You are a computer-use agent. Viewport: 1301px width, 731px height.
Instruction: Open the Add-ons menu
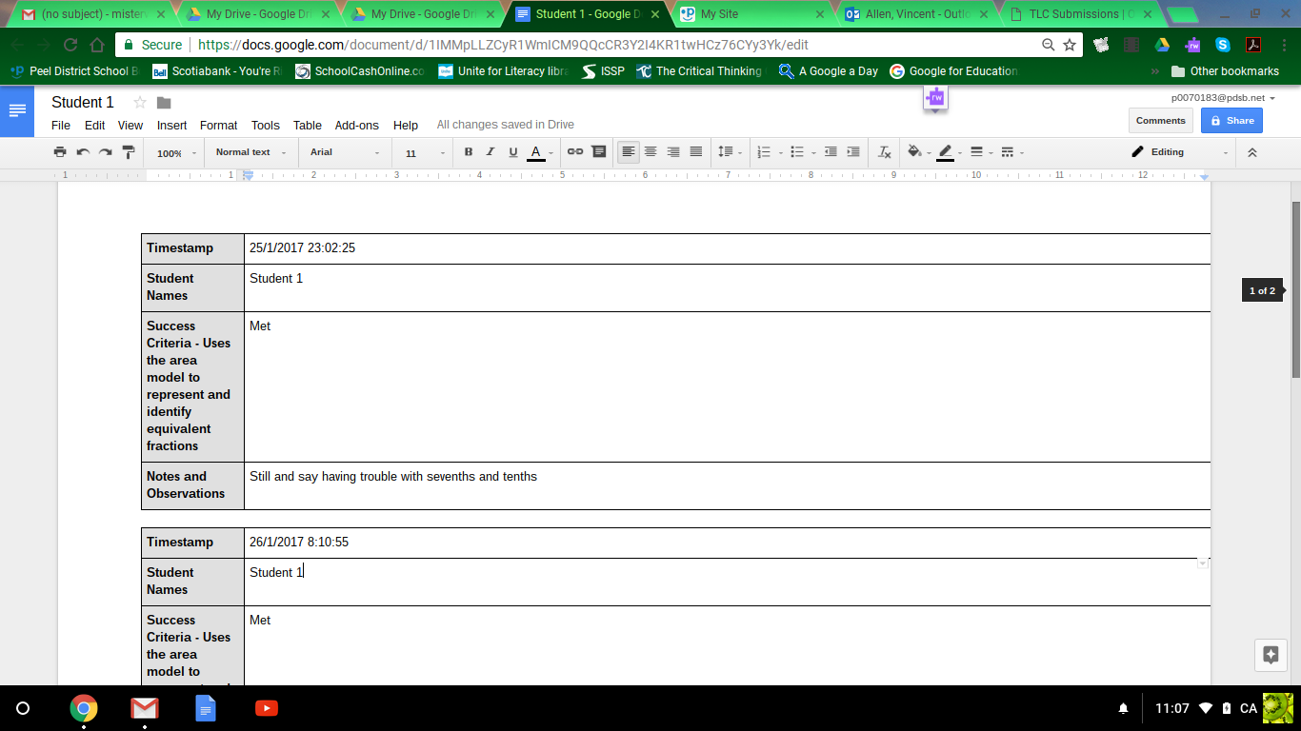(x=356, y=125)
